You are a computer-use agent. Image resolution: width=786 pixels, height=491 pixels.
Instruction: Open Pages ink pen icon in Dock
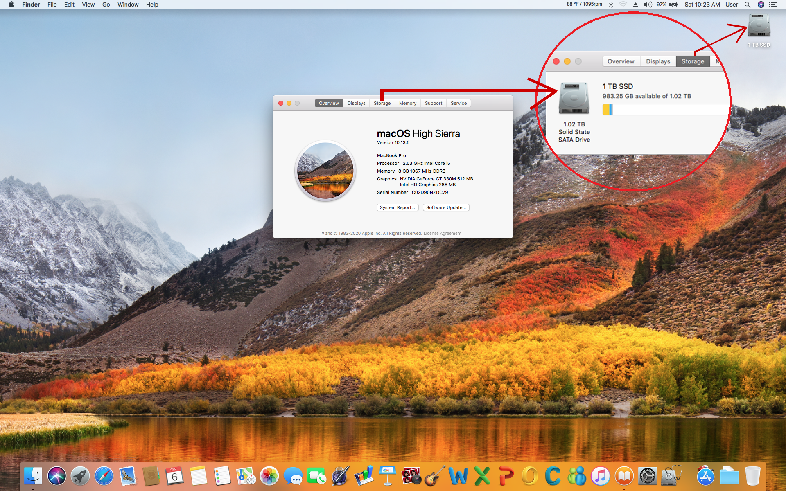pos(340,476)
